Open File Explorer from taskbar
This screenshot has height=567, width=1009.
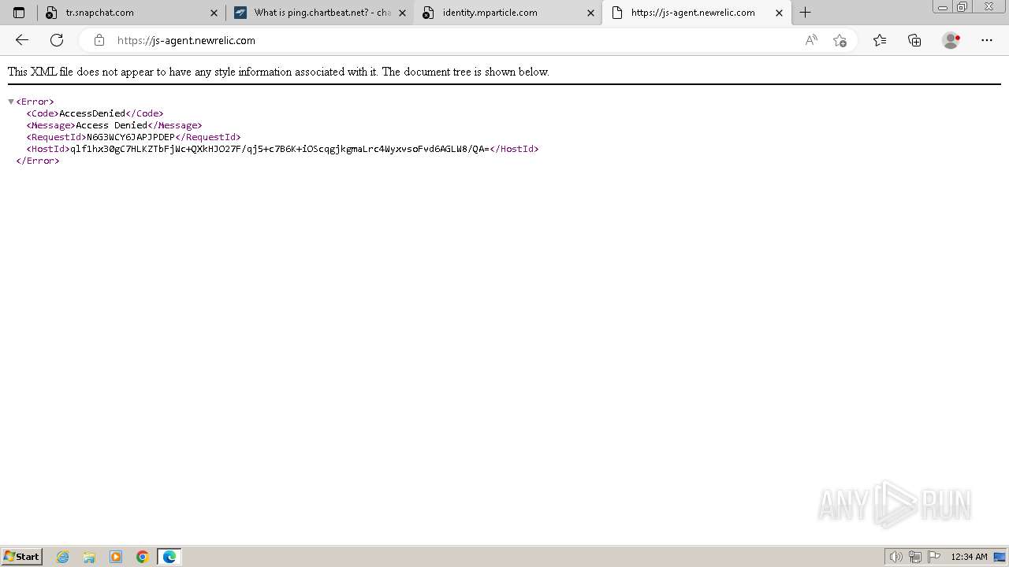tap(89, 557)
